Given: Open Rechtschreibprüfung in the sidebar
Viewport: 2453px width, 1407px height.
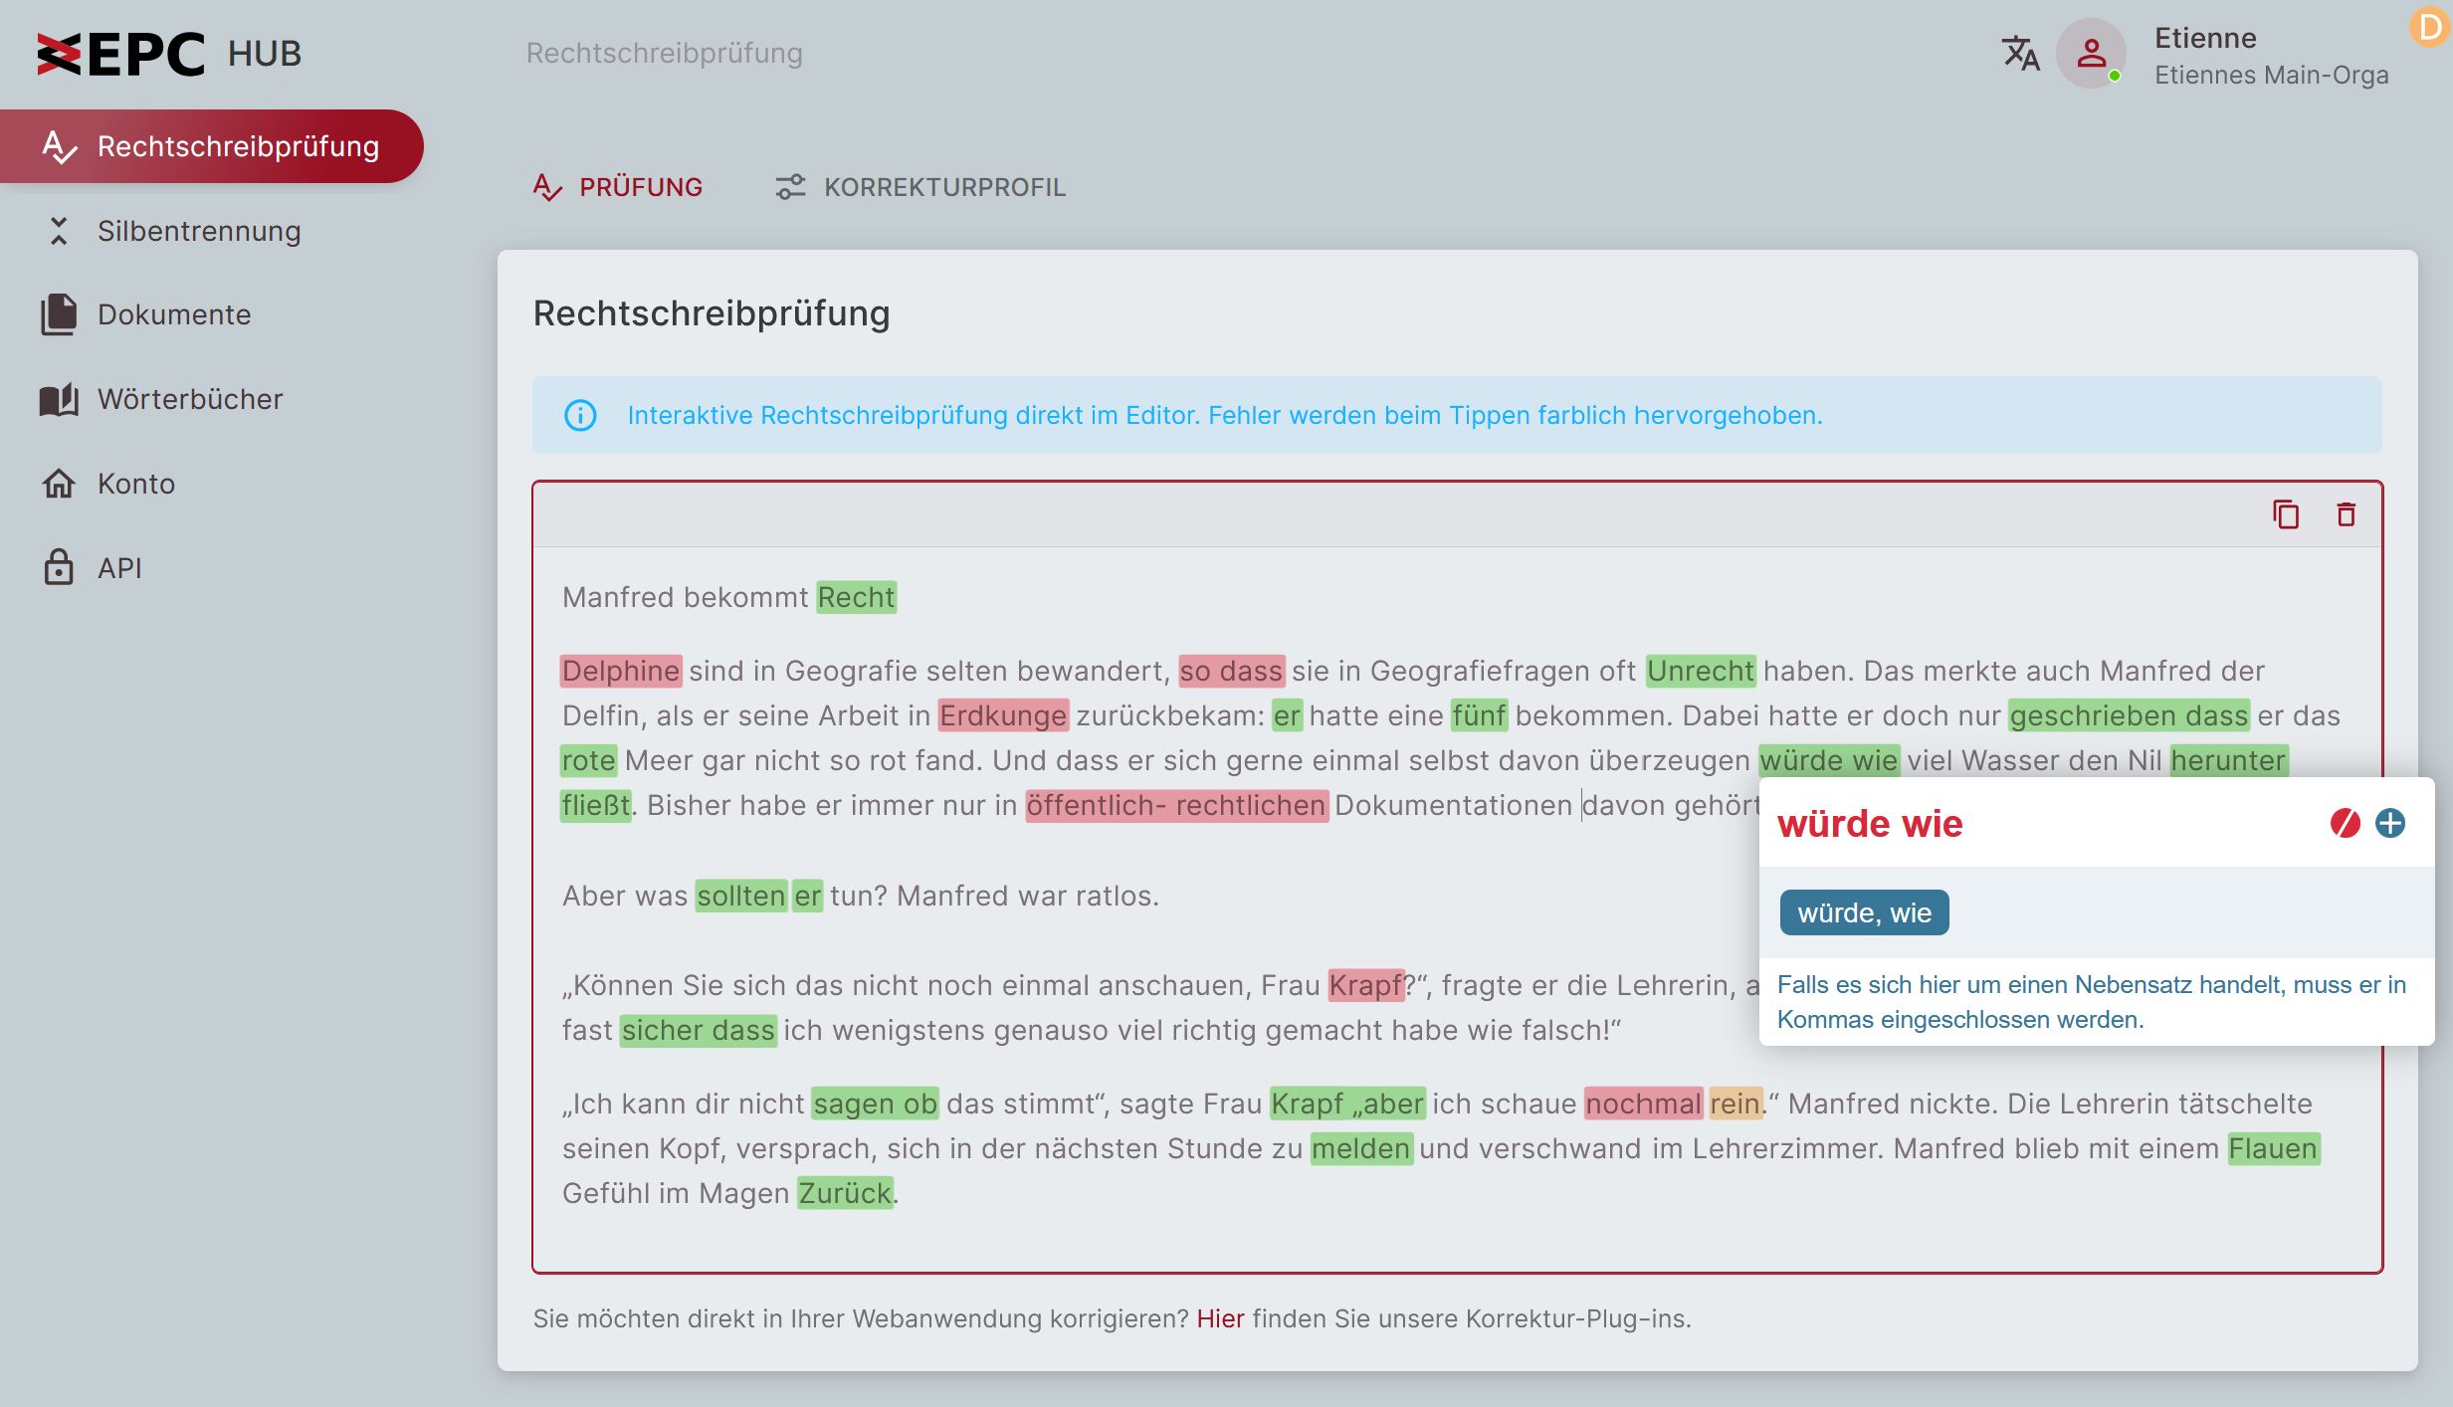Looking at the screenshot, I should (212, 146).
